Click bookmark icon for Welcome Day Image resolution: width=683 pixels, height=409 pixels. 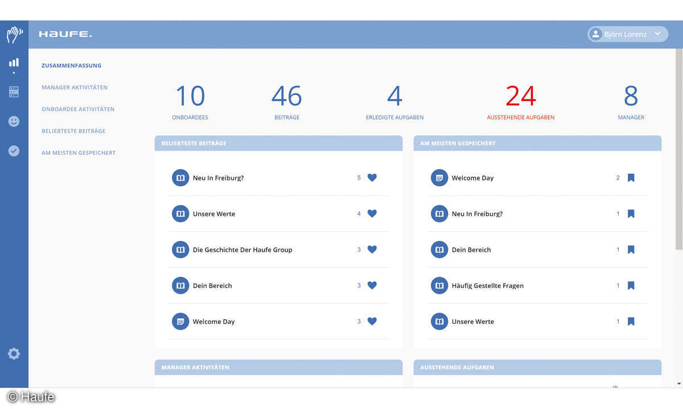pyautogui.click(x=631, y=178)
